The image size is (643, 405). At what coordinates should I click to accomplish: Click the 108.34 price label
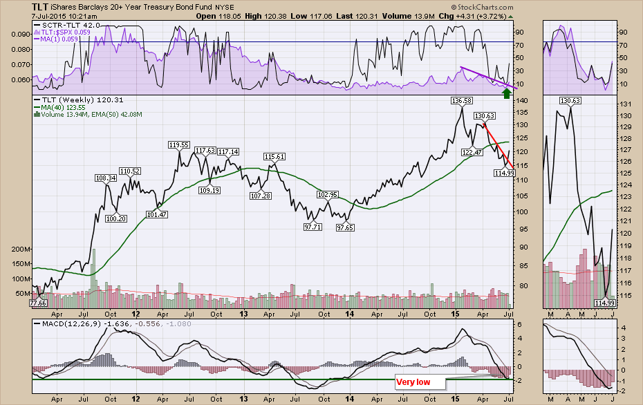click(x=105, y=178)
